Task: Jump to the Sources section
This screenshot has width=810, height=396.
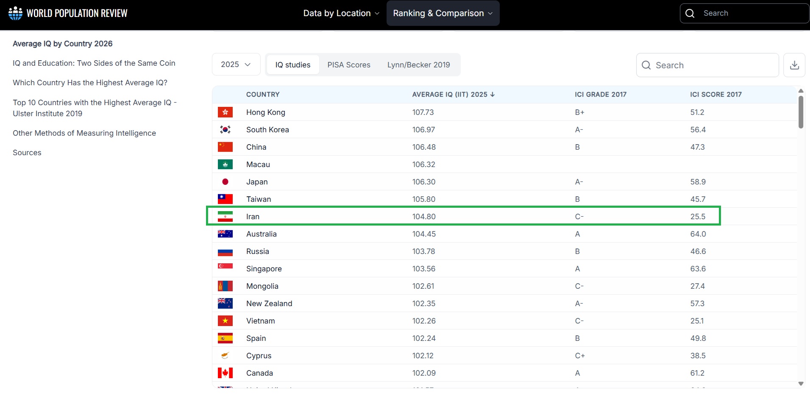Action: pyautogui.click(x=27, y=153)
